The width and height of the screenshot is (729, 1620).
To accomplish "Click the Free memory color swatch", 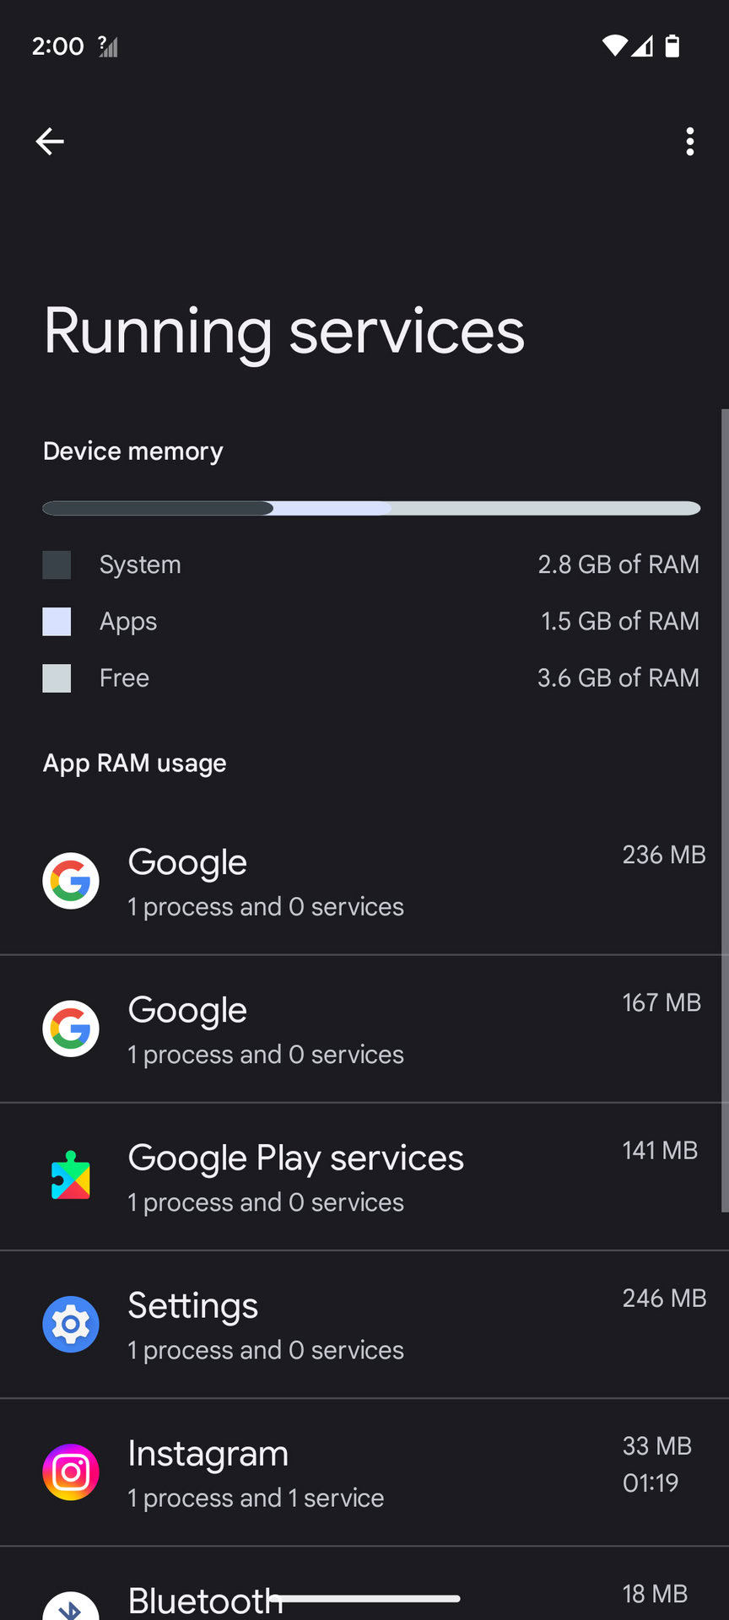I will click(x=57, y=678).
